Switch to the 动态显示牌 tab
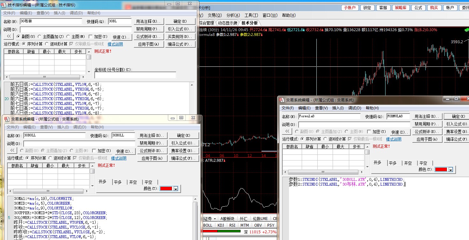Image resolution: width=469 pixels, height=240 pixels. click(227, 23)
